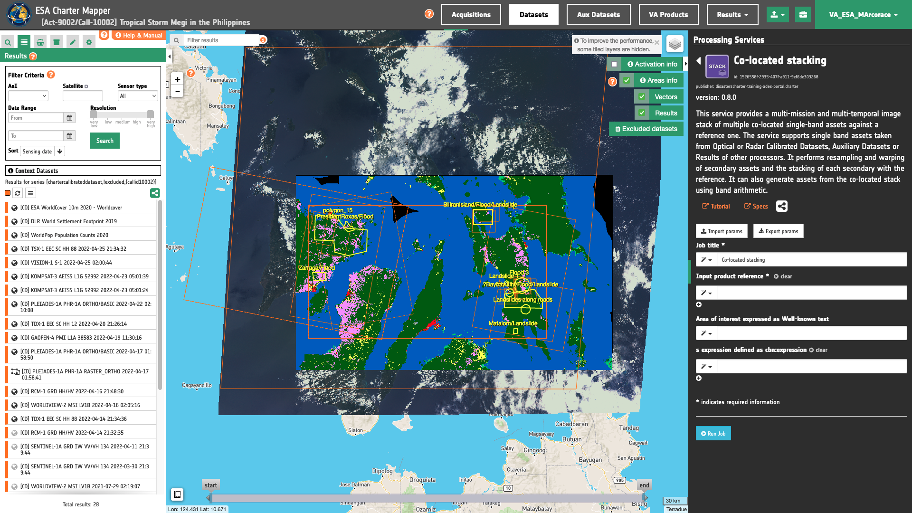Refresh the results list

pos(18,193)
